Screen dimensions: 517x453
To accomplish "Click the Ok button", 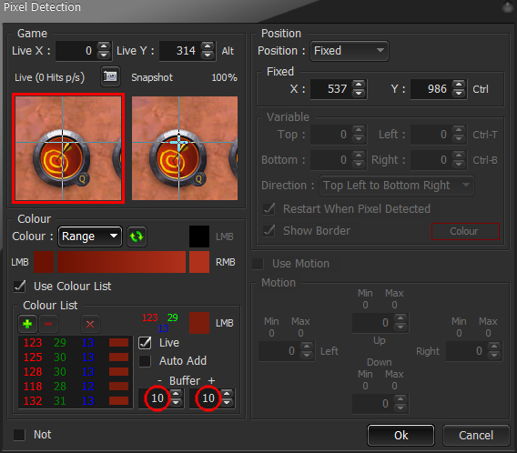I will point(400,435).
